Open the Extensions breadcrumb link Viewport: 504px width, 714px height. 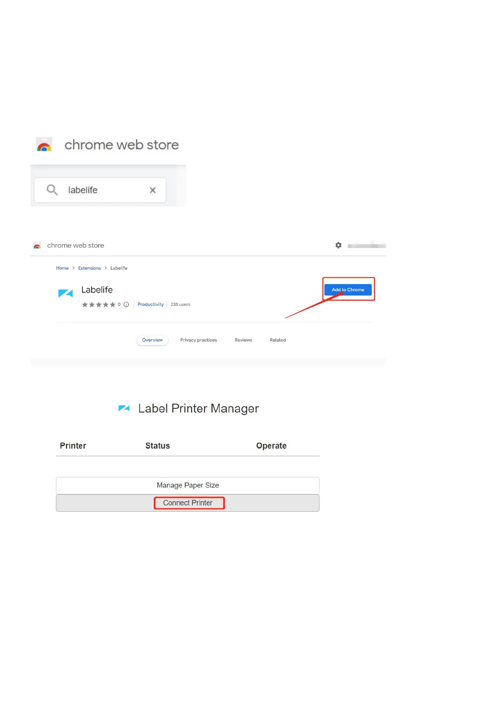(x=89, y=268)
